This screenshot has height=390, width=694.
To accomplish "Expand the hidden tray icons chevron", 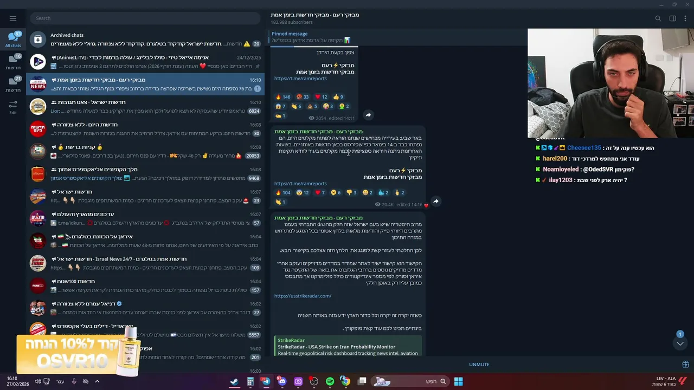I will click(97, 381).
